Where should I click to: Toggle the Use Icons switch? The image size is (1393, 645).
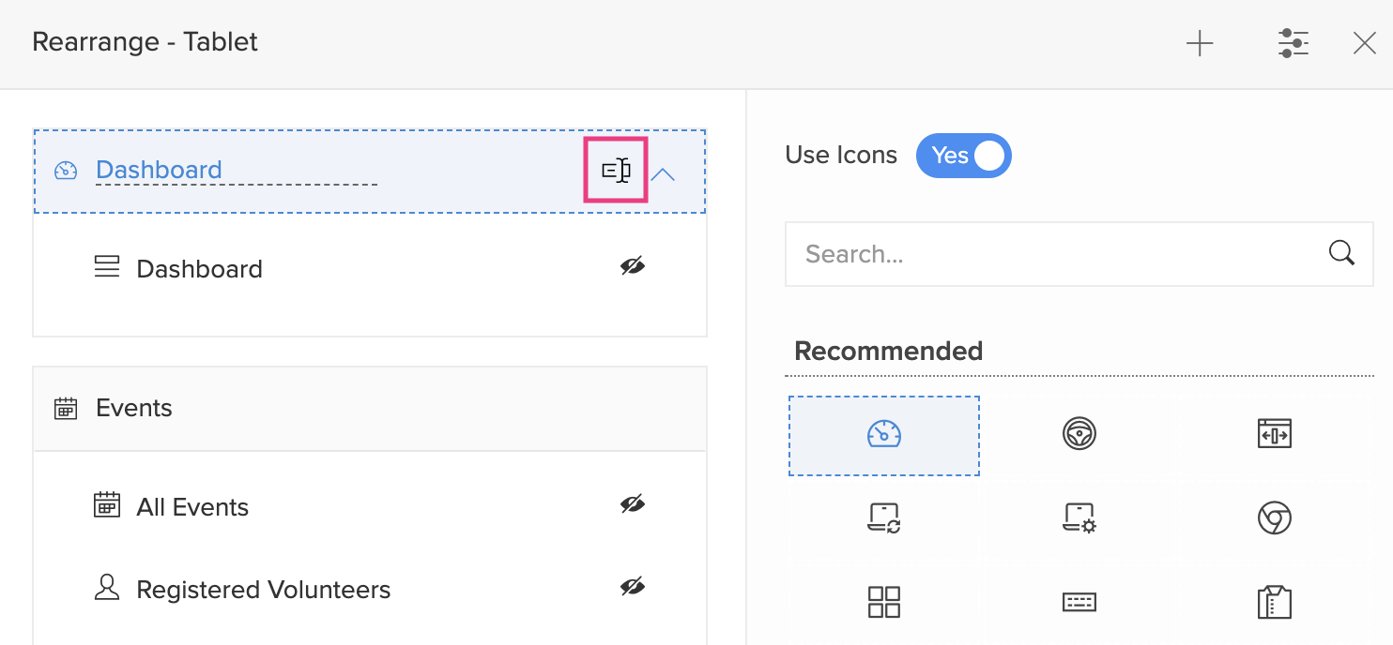(x=964, y=156)
